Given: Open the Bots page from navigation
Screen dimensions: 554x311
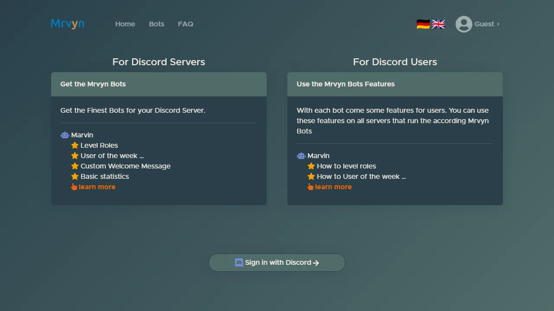Looking at the screenshot, I should tap(156, 24).
